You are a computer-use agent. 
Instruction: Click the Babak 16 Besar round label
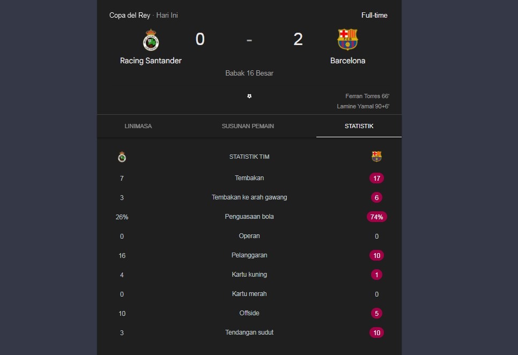coord(249,73)
